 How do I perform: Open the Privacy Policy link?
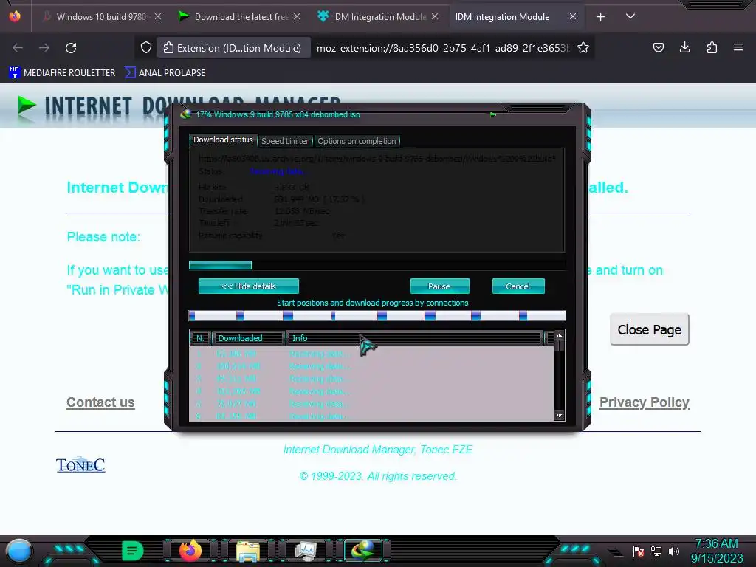[x=644, y=402]
